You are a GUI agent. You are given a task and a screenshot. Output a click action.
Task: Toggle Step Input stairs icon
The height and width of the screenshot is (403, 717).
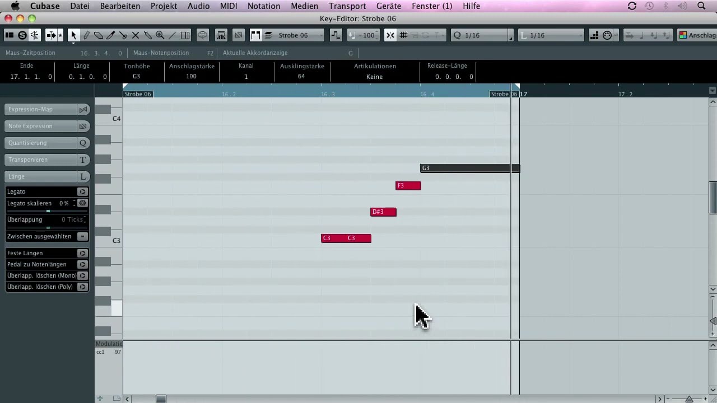tap(595, 35)
